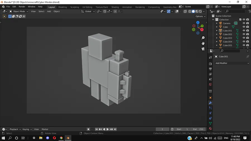
Task: Open the viewport Add menu
Action: point(49,11)
